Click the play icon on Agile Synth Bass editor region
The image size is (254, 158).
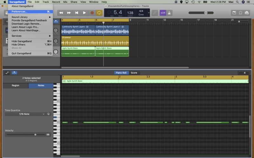click(x=64, y=81)
